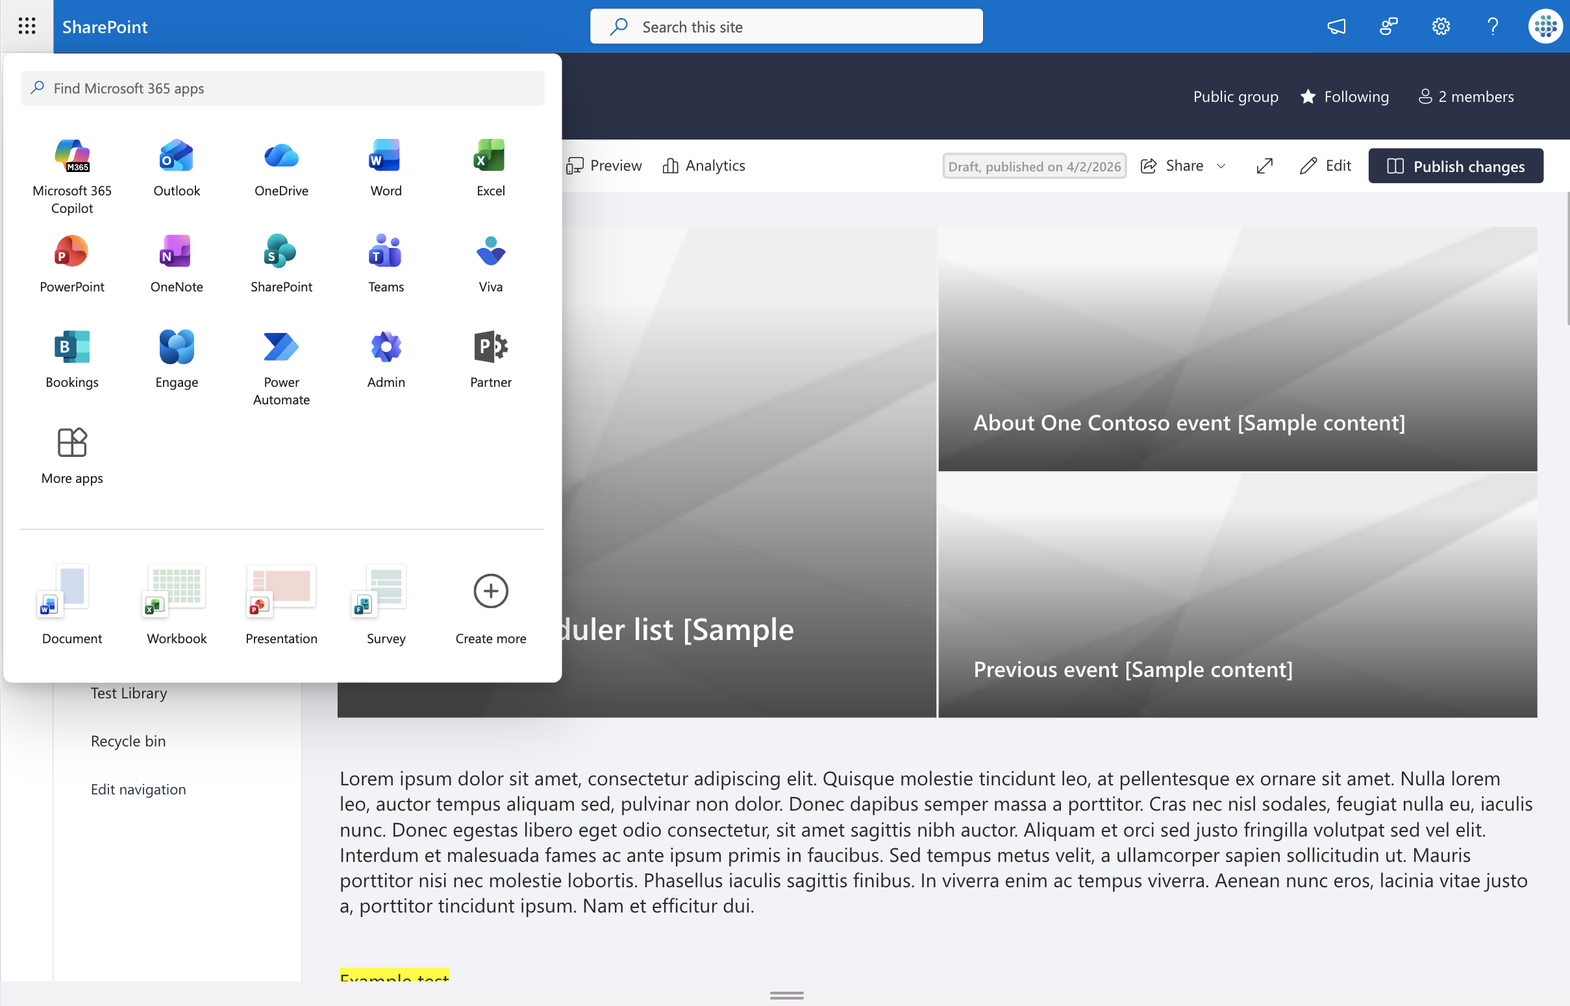
Task: Click Edit navigation link
Action: coord(138,789)
